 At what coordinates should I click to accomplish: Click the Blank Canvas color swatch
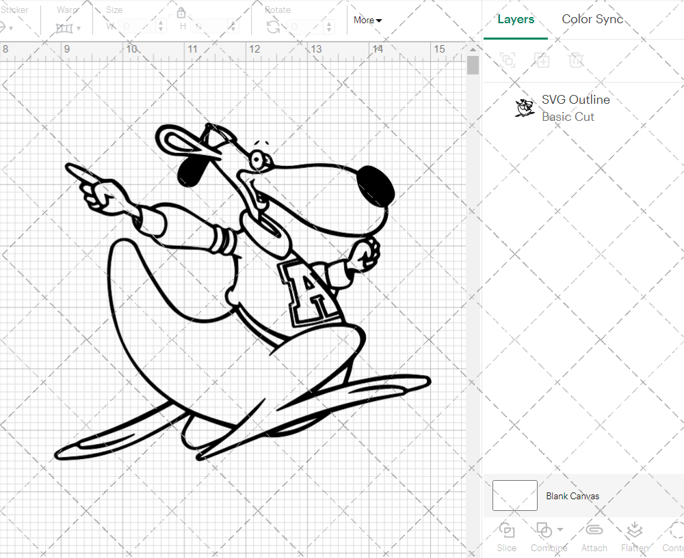[x=514, y=496]
